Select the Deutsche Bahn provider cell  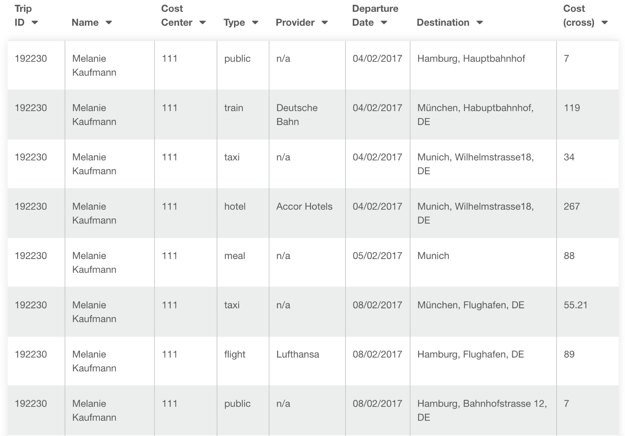[x=307, y=115]
